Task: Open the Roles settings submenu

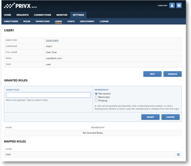Action: coord(27,21)
